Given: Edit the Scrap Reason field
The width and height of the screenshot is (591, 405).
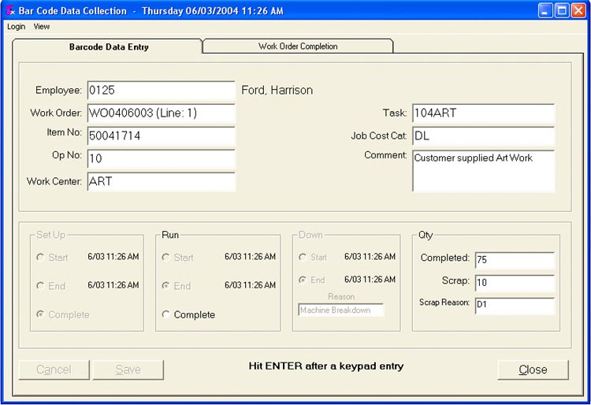Looking at the screenshot, I should (x=514, y=305).
